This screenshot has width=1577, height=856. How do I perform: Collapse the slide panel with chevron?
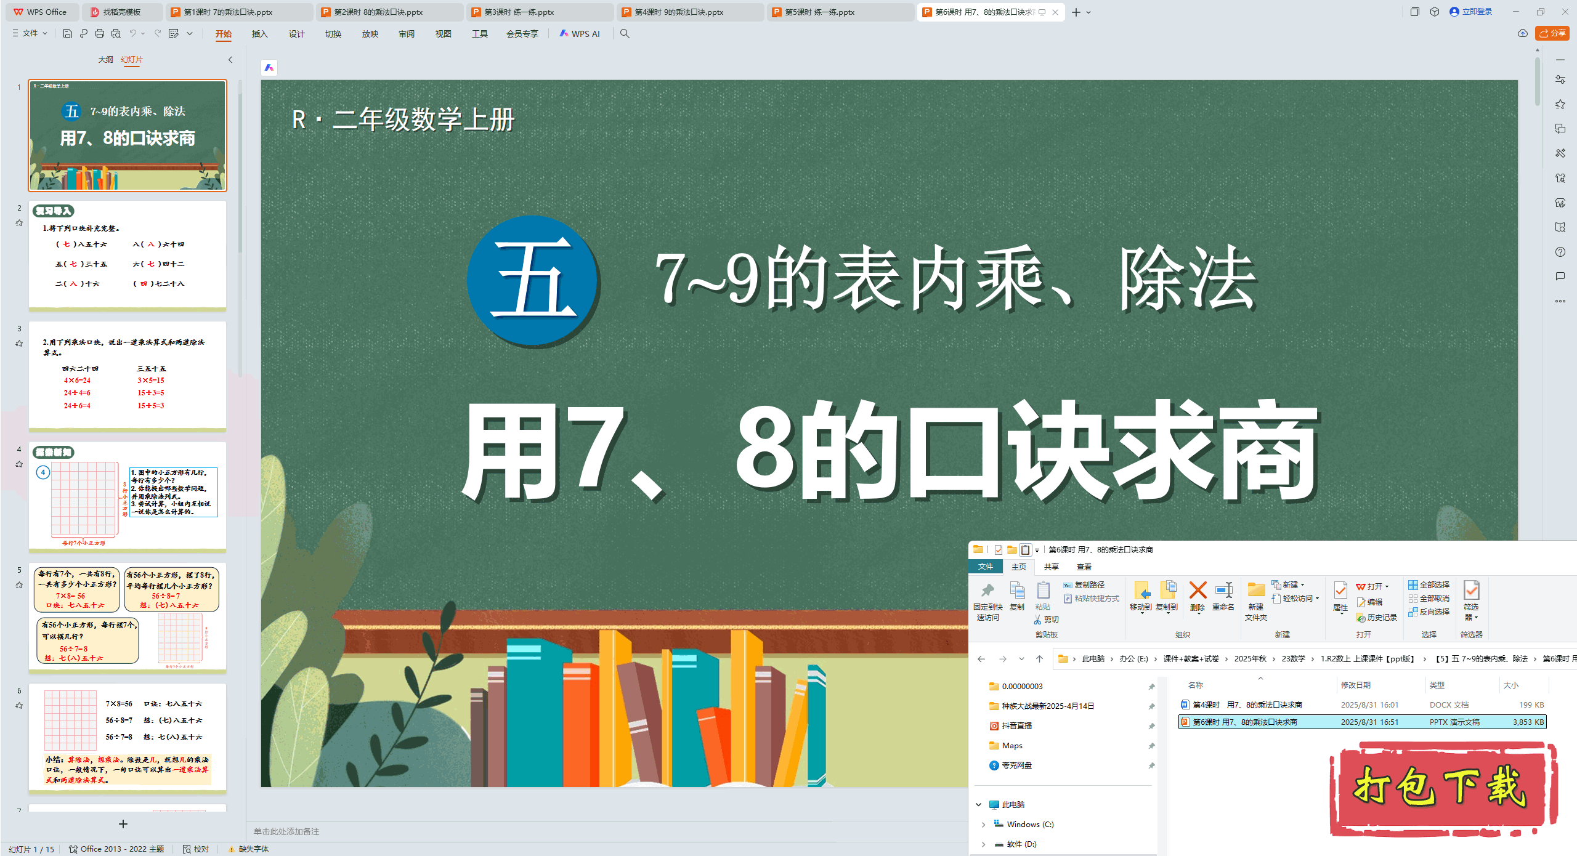point(230,60)
